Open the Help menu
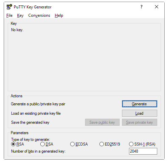 pos(59,15)
